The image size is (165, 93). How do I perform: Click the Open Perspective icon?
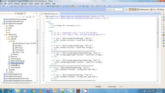click(x=126, y=10)
